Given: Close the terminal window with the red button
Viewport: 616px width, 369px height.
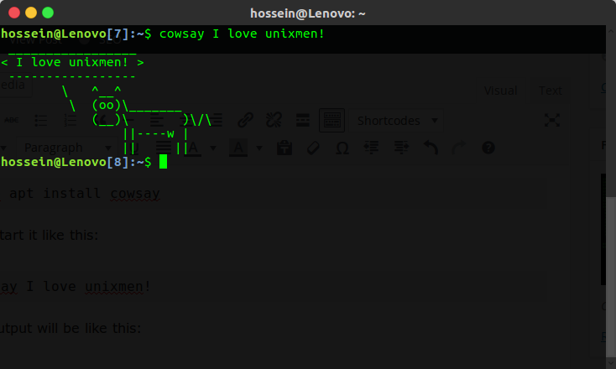Looking at the screenshot, I should 14,13.
